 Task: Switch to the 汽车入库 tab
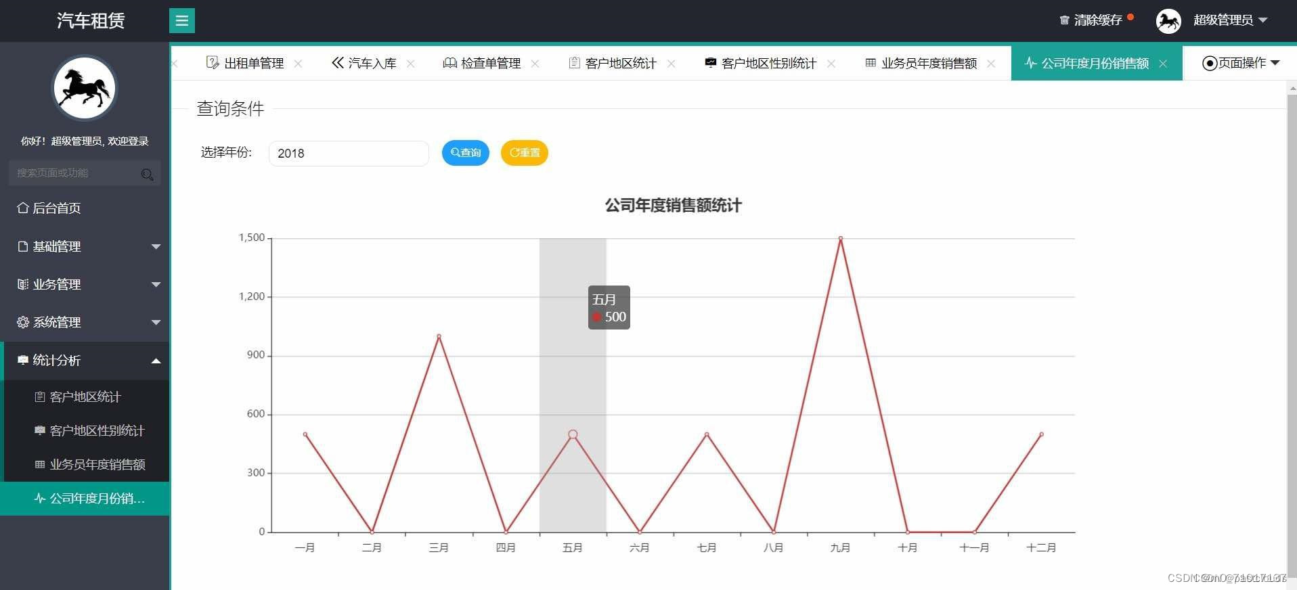[x=372, y=63]
